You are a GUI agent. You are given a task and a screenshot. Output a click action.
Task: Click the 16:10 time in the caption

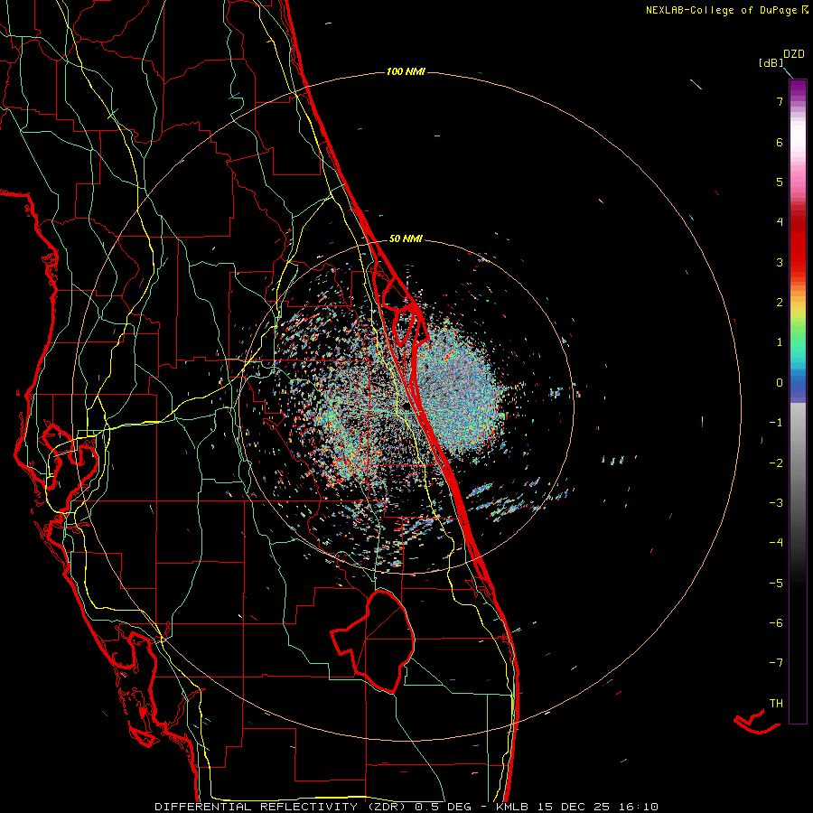point(639,807)
